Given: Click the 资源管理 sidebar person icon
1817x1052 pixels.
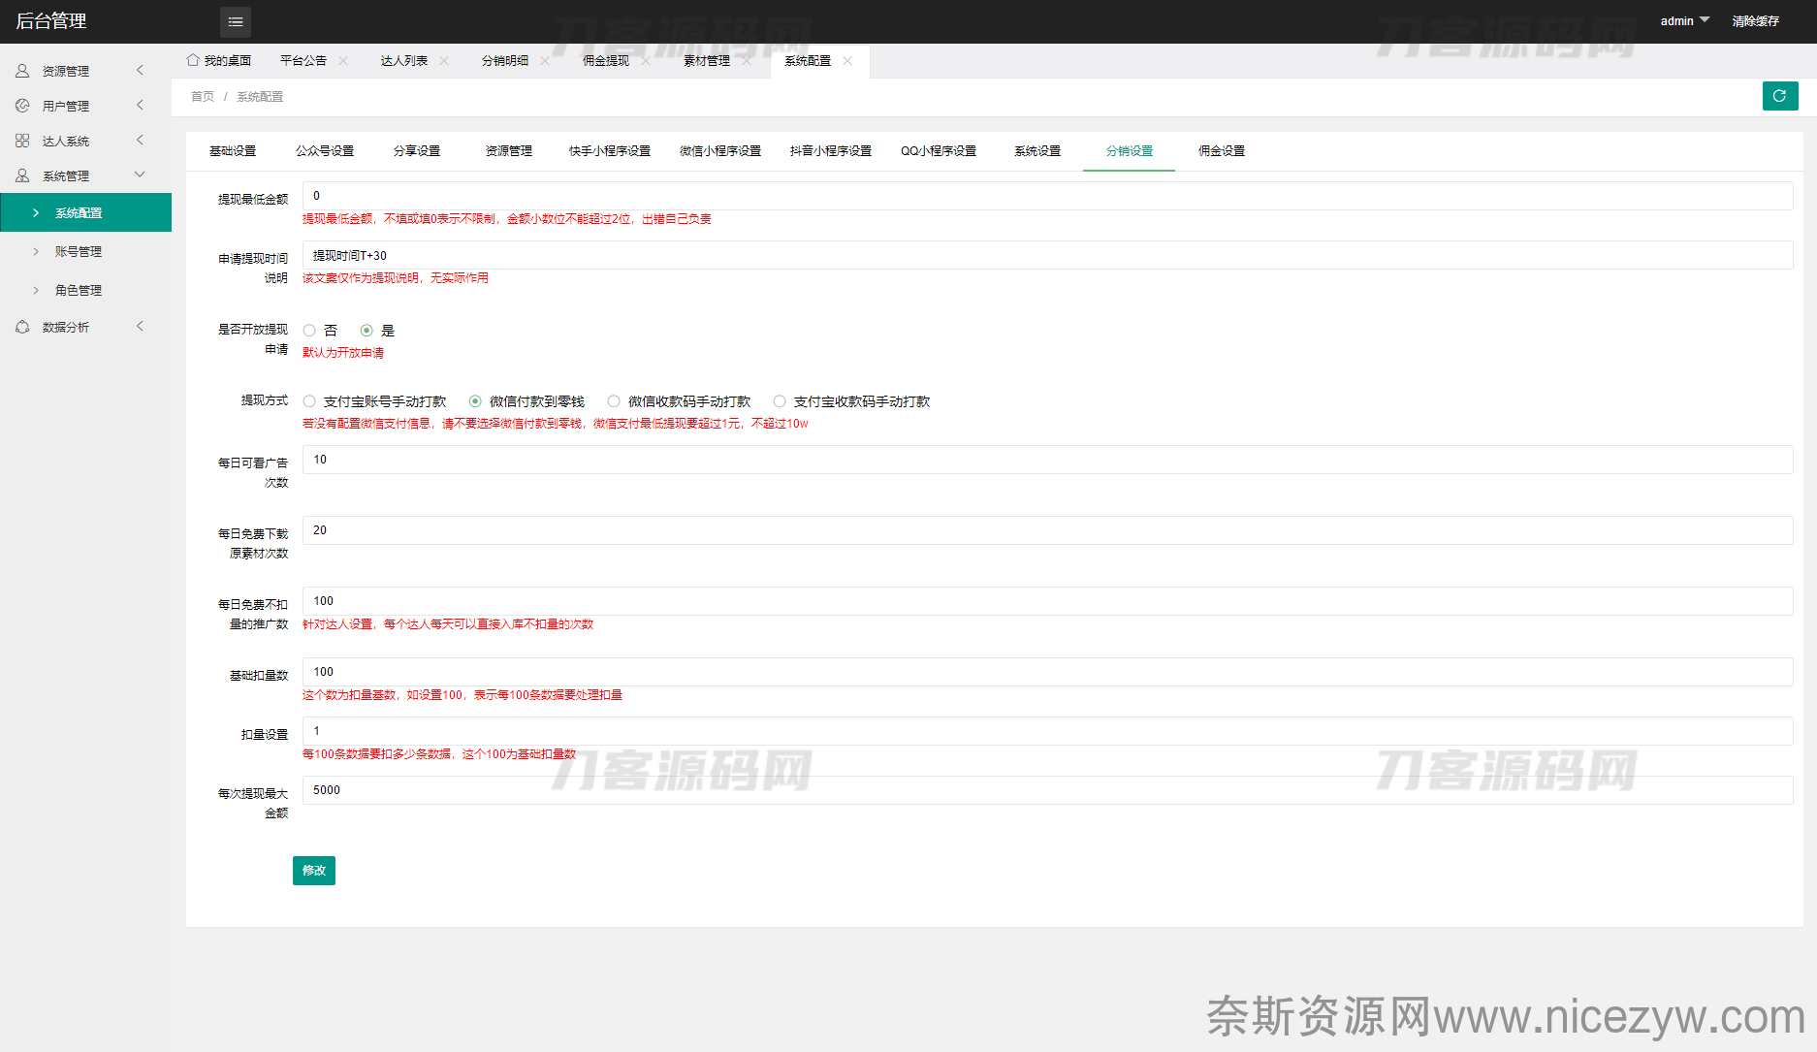Looking at the screenshot, I should tap(22, 71).
